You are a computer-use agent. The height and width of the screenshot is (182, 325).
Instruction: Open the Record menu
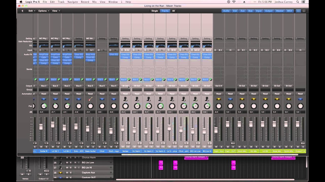(x=85, y=2)
